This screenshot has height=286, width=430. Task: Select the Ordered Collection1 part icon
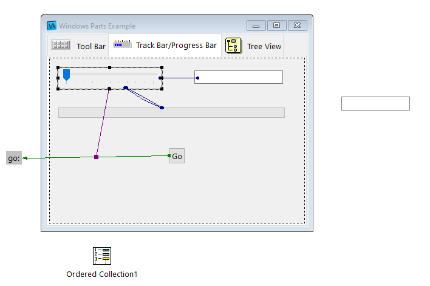pos(102,256)
